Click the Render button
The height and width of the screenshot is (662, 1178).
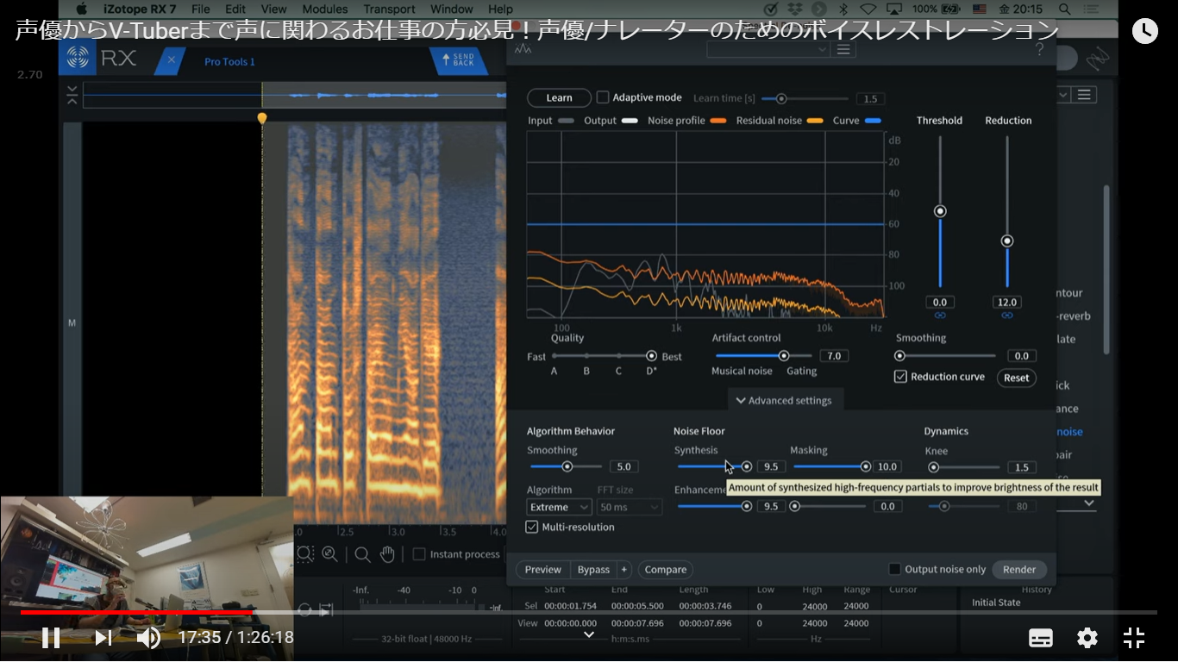(x=1019, y=570)
